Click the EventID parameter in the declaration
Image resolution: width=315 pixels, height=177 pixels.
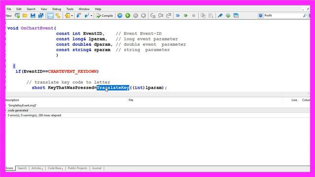(x=93, y=33)
